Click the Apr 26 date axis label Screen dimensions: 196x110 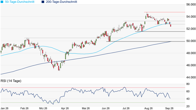click(65, 108)
